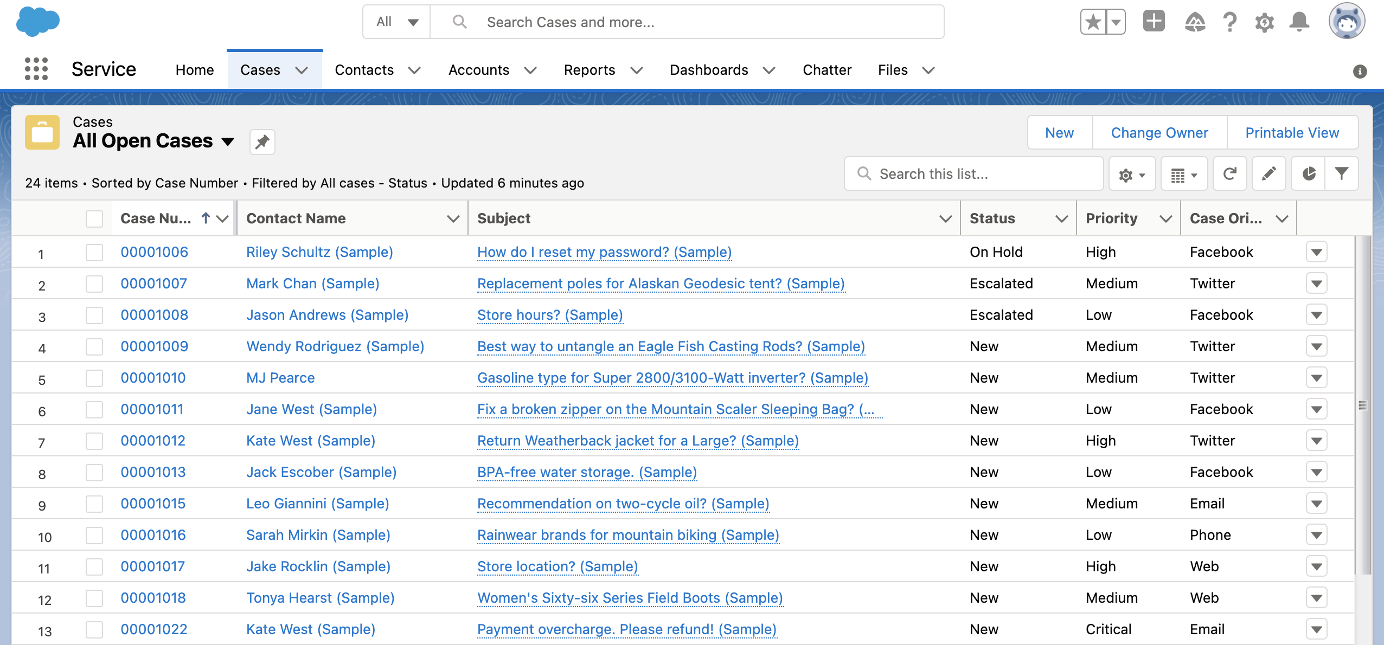Image resolution: width=1384 pixels, height=645 pixels.
Task: Open the Contacts tab
Action: point(364,70)
